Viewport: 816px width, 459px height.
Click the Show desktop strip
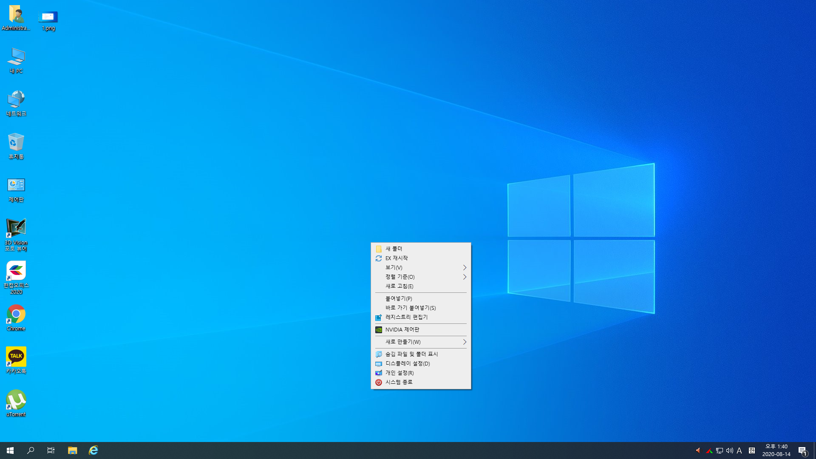[814, 450]
